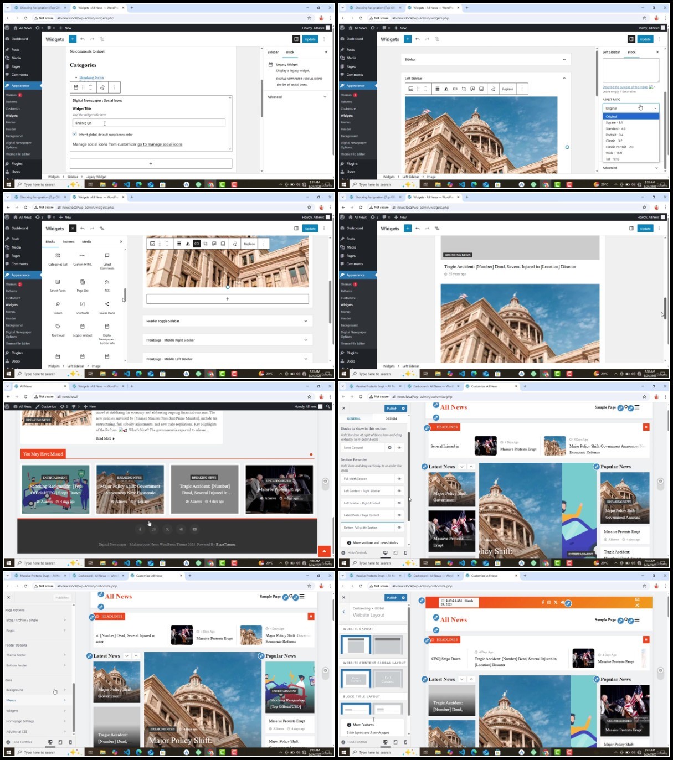Viewport: 673px width, 760px height.
Task: Toggle News Carousel eye visibility in Section Re-order customizer
Action: pos(399,447)
